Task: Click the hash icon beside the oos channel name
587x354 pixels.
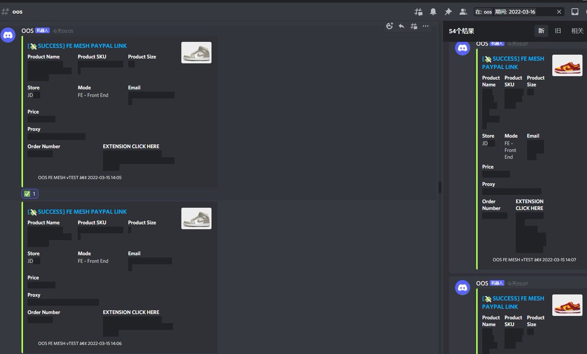Action: (5, 11)
